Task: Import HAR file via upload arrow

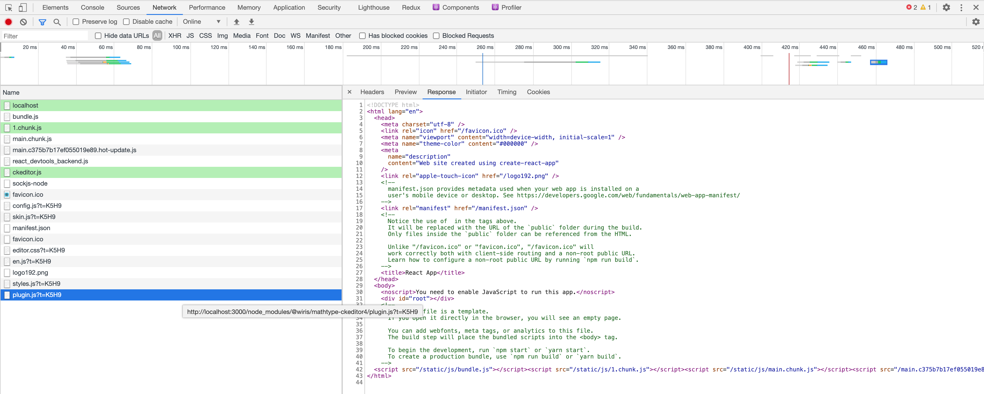Action: point(236,22)
